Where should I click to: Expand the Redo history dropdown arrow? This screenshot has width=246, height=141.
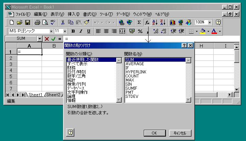click(114, 22)
